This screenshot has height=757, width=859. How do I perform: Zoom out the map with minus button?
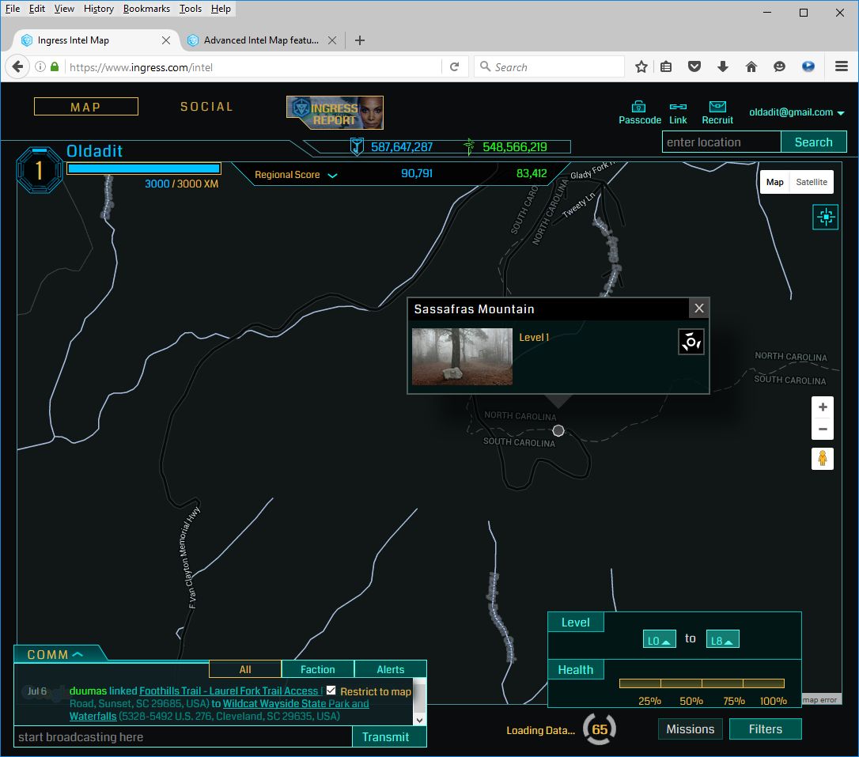tap(823, 430)
